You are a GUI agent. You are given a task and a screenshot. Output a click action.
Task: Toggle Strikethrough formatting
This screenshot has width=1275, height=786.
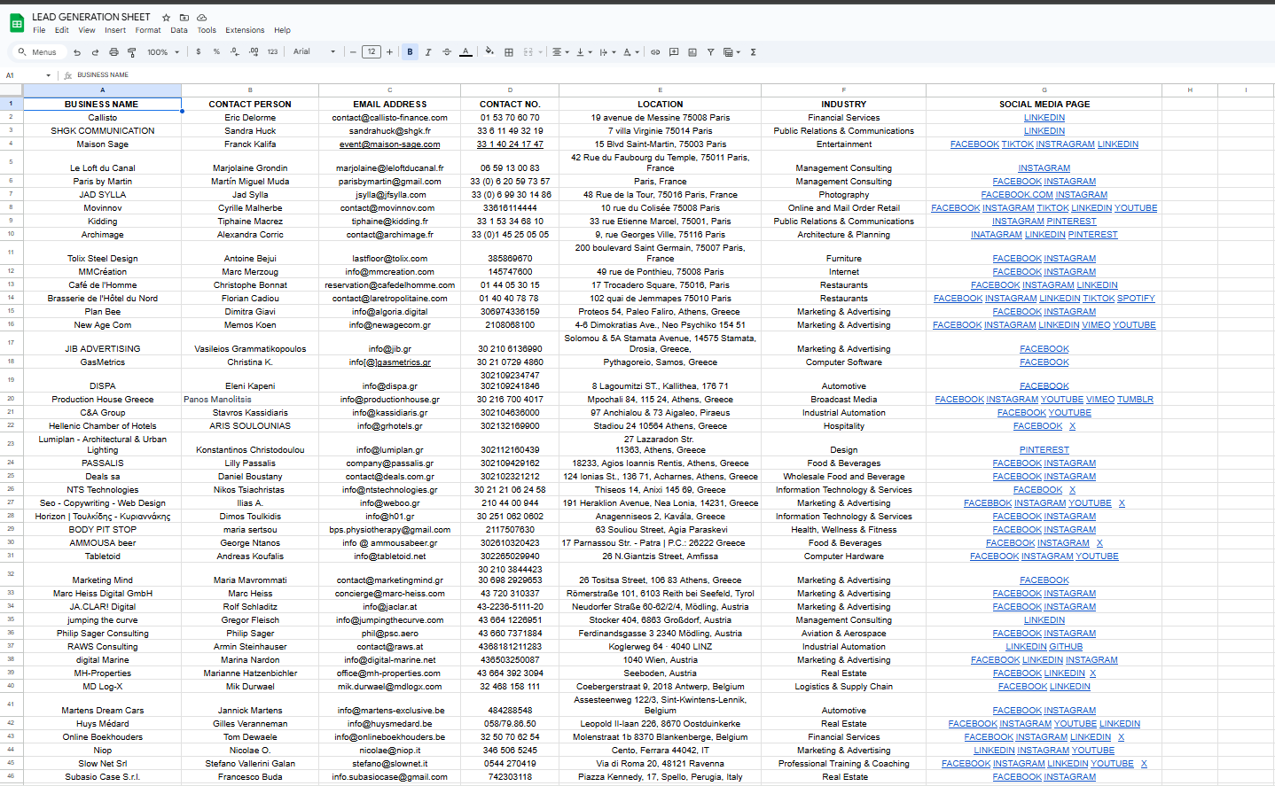click(447, 52)
